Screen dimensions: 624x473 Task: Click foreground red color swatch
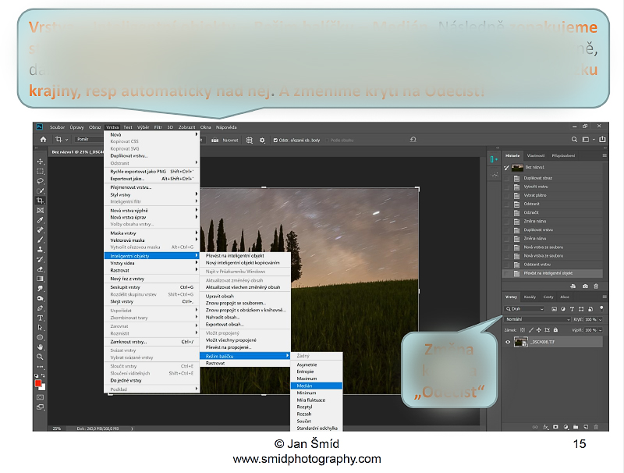coord(37,383)
